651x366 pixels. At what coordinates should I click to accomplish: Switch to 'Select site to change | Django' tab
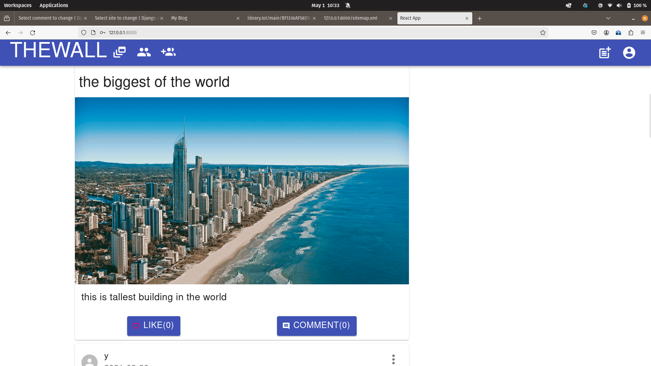(x=129, y=18)
